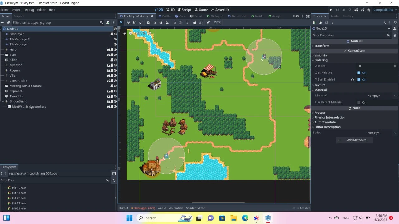Enable the Use Parent Material checkbox
The width and height of the screenshot is (399, 224).
359,102
